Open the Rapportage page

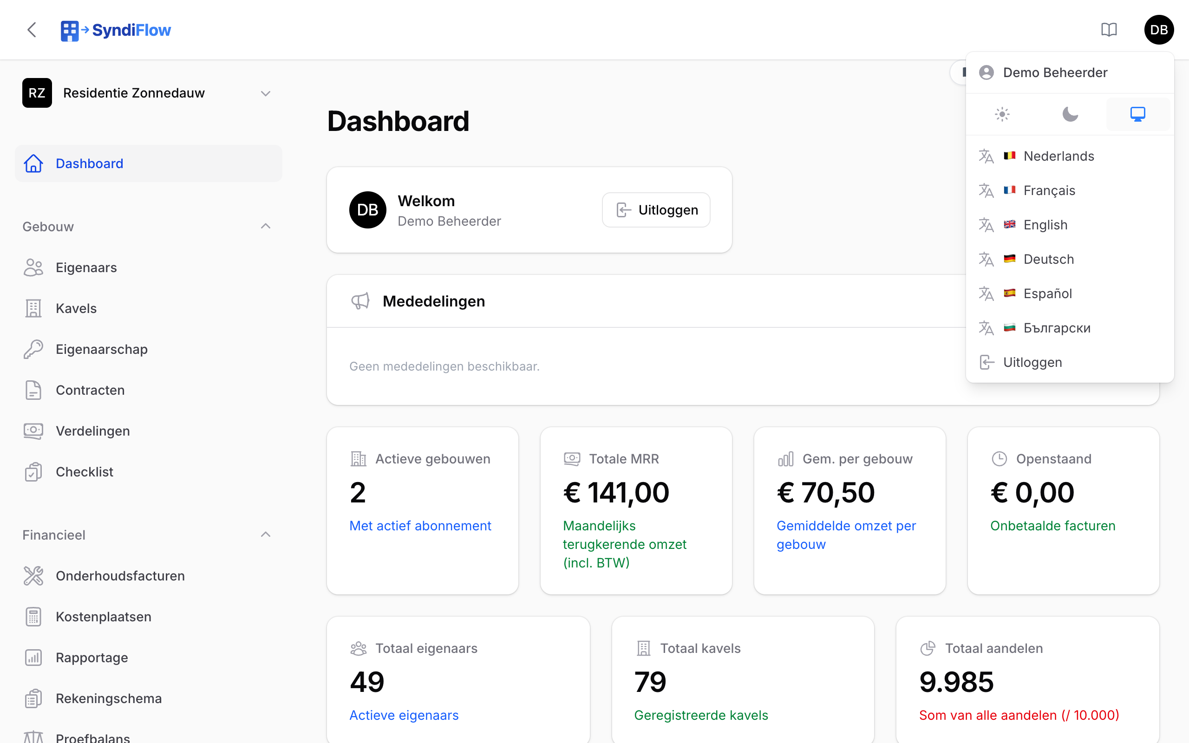148,658
